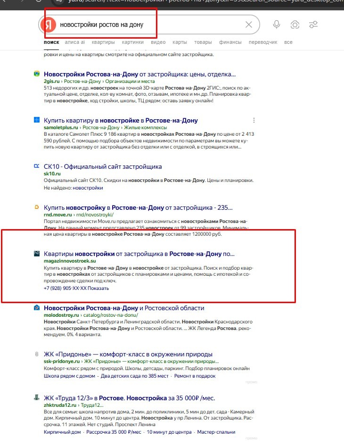Image resolution: width=344 pixels, height=445 pixels.
Task: Open ssk-pridonye.ru domain link
Action: click(62, 361)
